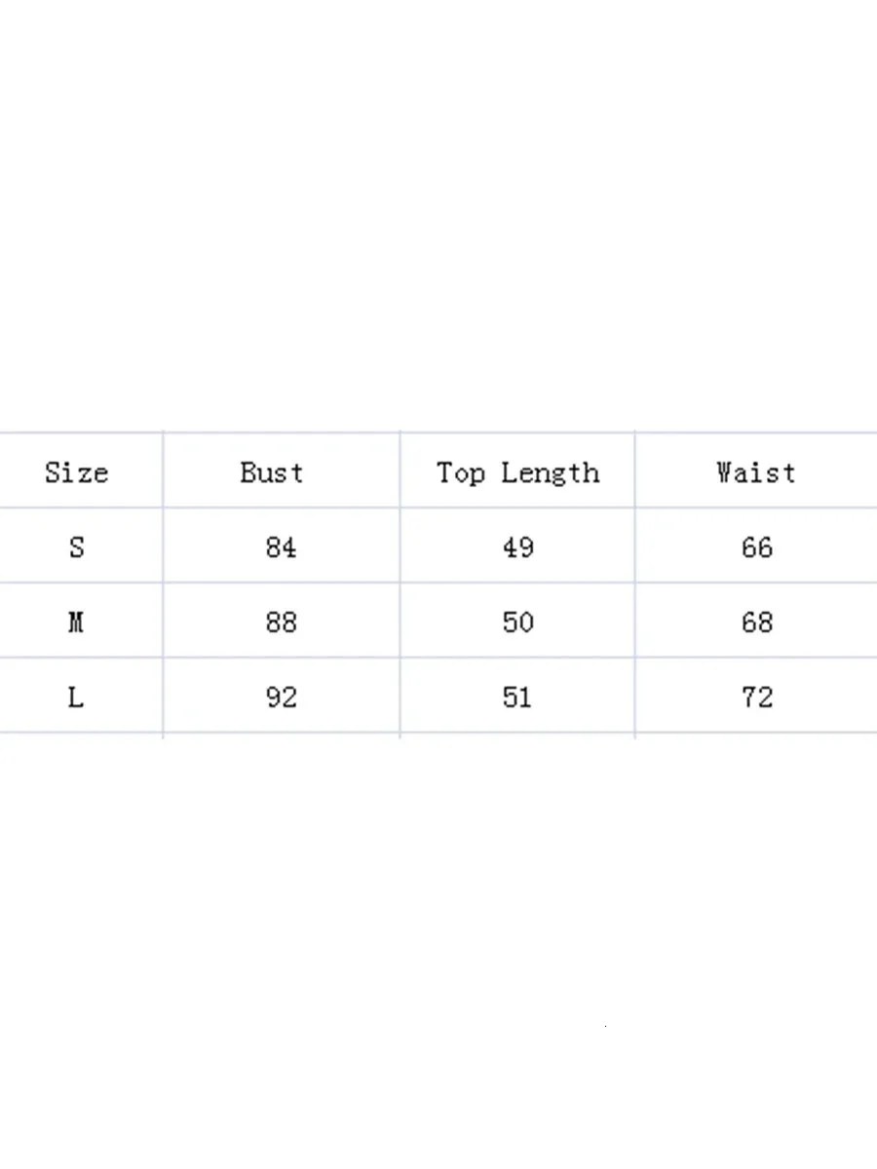877x1169 pixels.
Task: Select the M size row label
Action: coord(76,622)
